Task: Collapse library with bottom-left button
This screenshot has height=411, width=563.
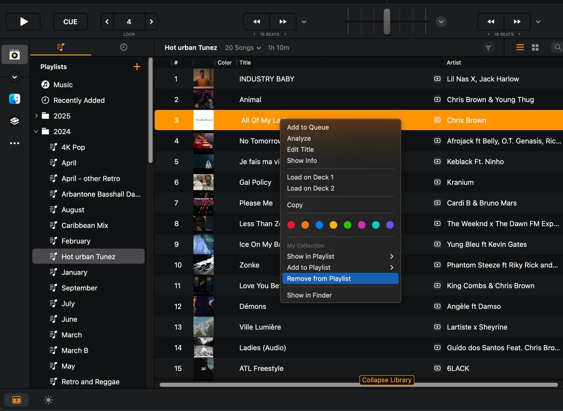Action: click(x=17, y=400)
